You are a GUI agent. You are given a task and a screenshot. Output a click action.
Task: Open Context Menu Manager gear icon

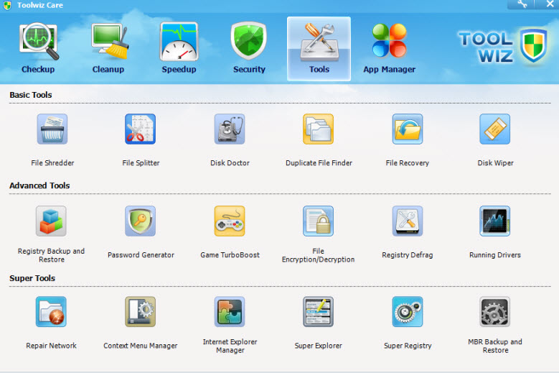click(x=140, y=312)
